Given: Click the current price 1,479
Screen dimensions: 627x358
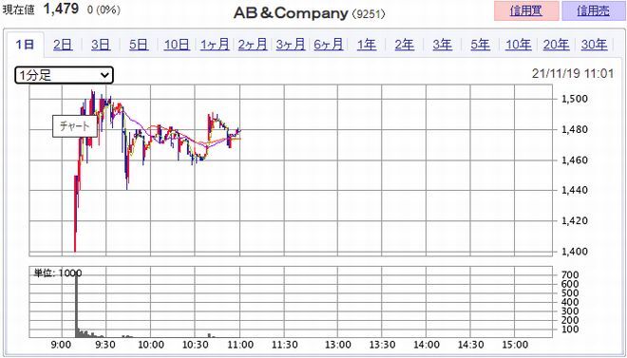Looking at the screenshot, I should point(61,9).
